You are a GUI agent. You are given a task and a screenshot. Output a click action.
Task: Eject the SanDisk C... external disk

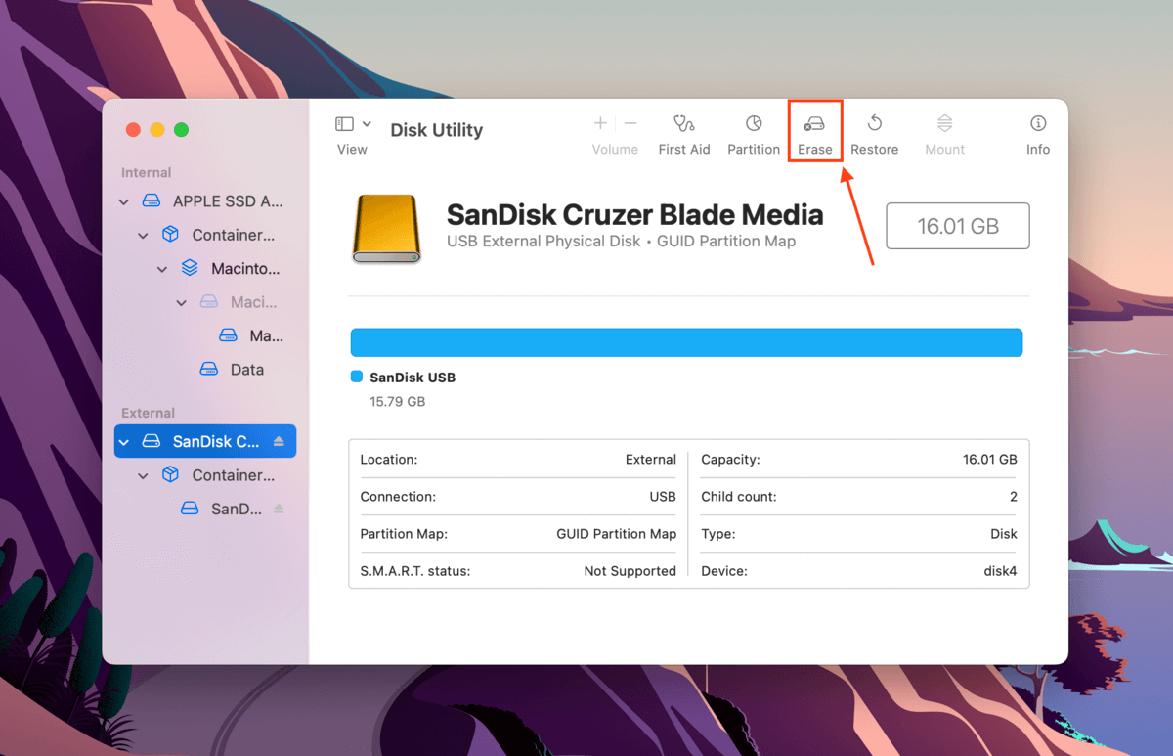[x=279, y=441]
